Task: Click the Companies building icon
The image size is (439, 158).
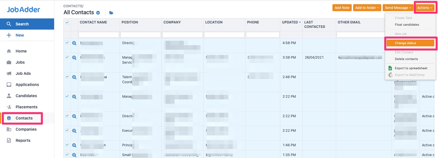Action: 9,129
